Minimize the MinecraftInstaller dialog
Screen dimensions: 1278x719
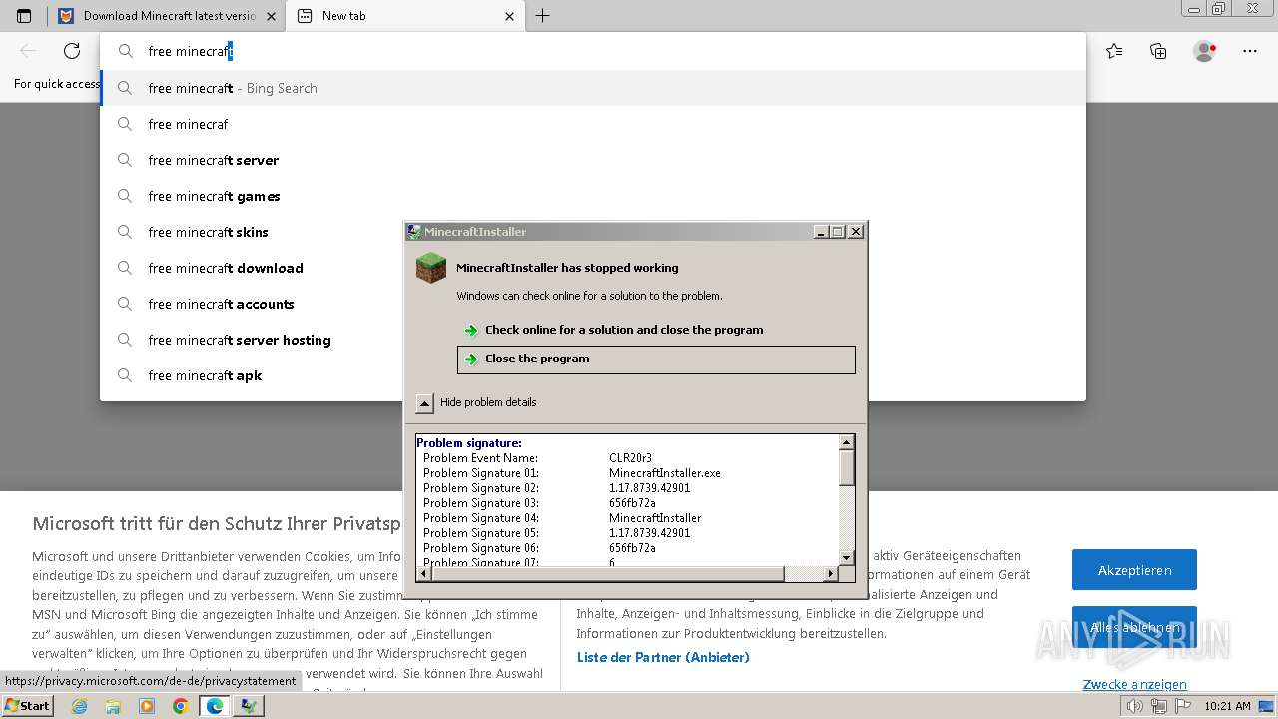click(821, 232)
